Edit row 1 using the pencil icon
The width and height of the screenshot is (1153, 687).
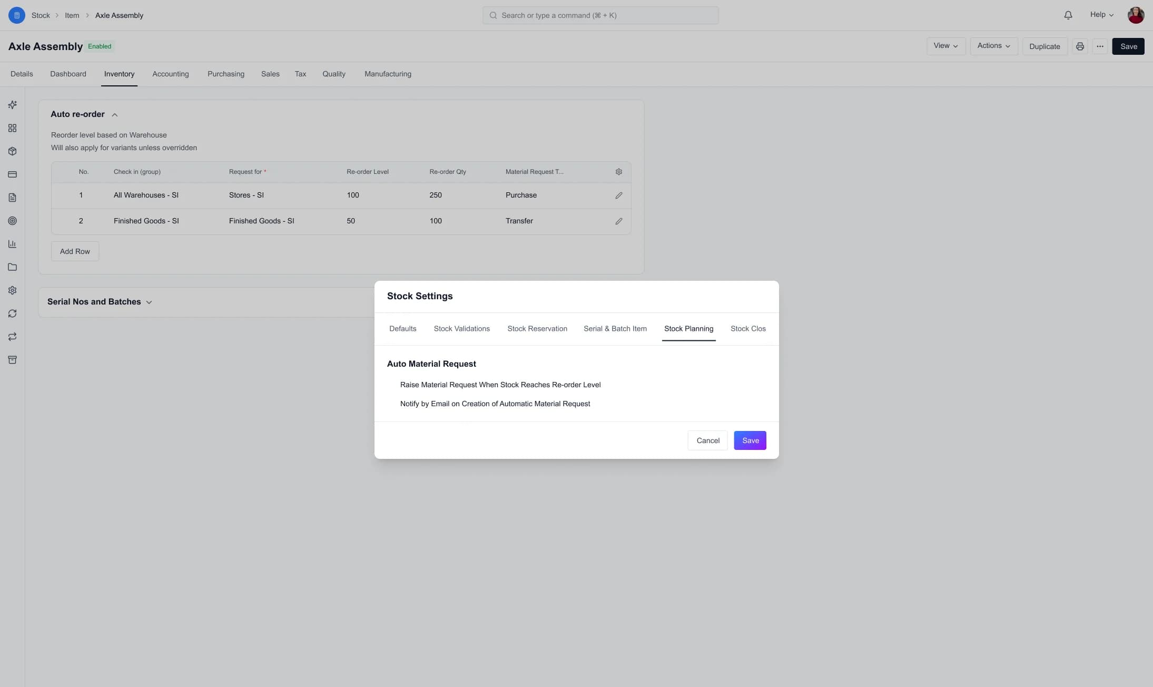(618, 195)
